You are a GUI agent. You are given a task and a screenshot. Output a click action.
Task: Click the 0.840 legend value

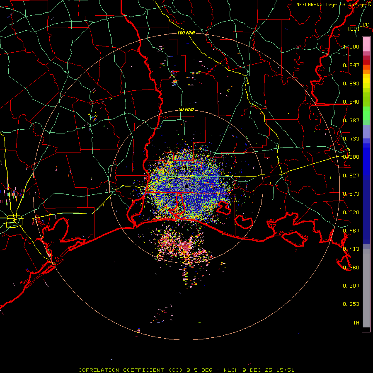[351, 102]
